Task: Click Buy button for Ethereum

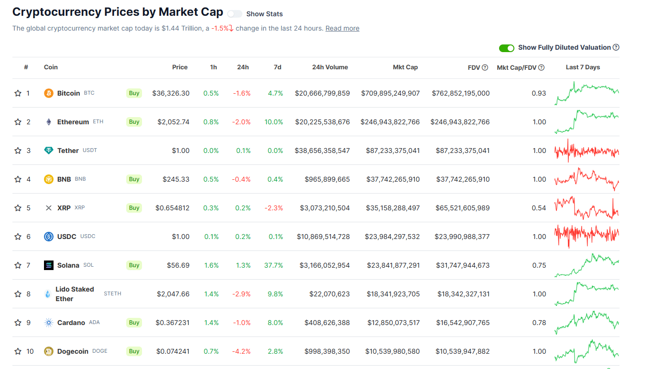Action: (x=134, y=122)
